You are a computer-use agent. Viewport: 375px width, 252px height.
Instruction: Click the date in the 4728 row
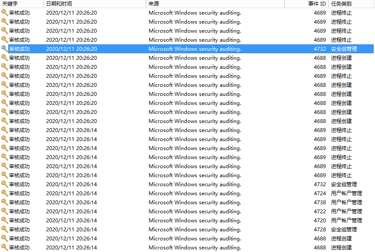click(71, 230)
